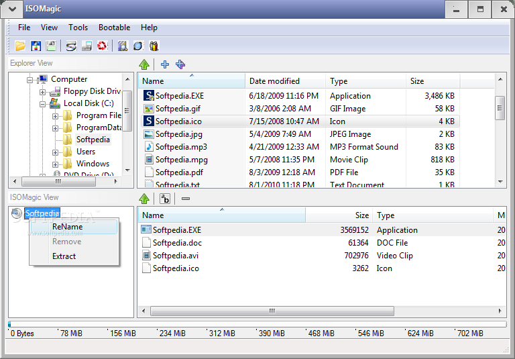Click the Softpedia.jpg picture icon
This screenshot has width=515, height=359.
pyautogui.click(x=149, y=134)
